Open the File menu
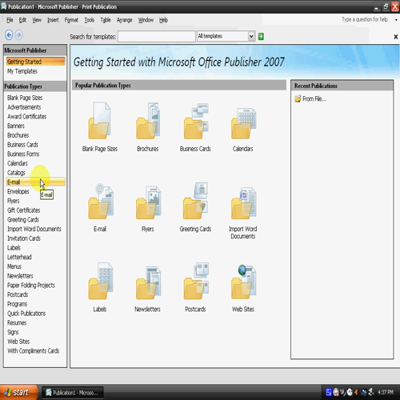The image size is (400, 400). click(x=10, y=20)
